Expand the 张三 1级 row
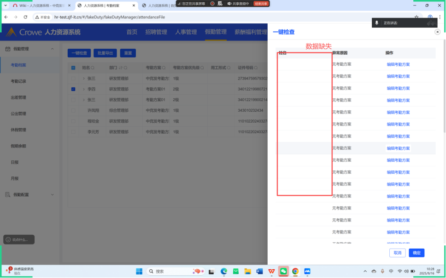Viewport: 446px width, 278px height. (84, 78)
